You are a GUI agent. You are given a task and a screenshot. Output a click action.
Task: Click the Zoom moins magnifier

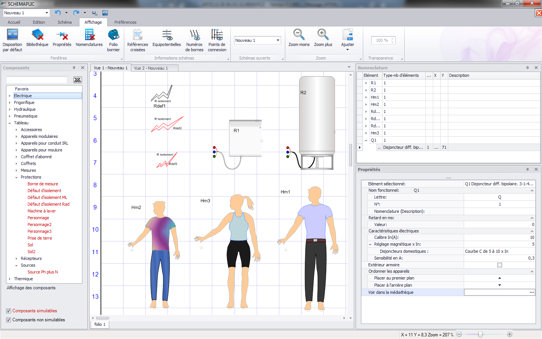pos(299,35)
